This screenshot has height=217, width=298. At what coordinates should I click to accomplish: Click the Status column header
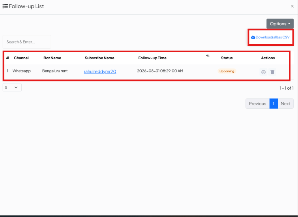227,58
